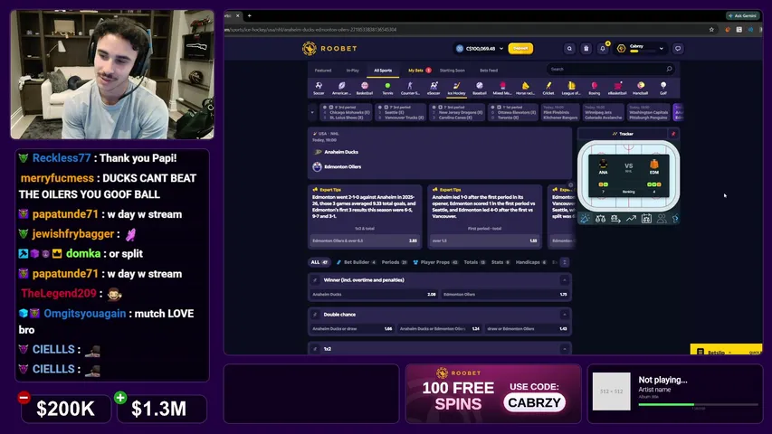Select the Boxing sport icon
Image resolution: width=772 pixels, height=434 pixels.
595,88
